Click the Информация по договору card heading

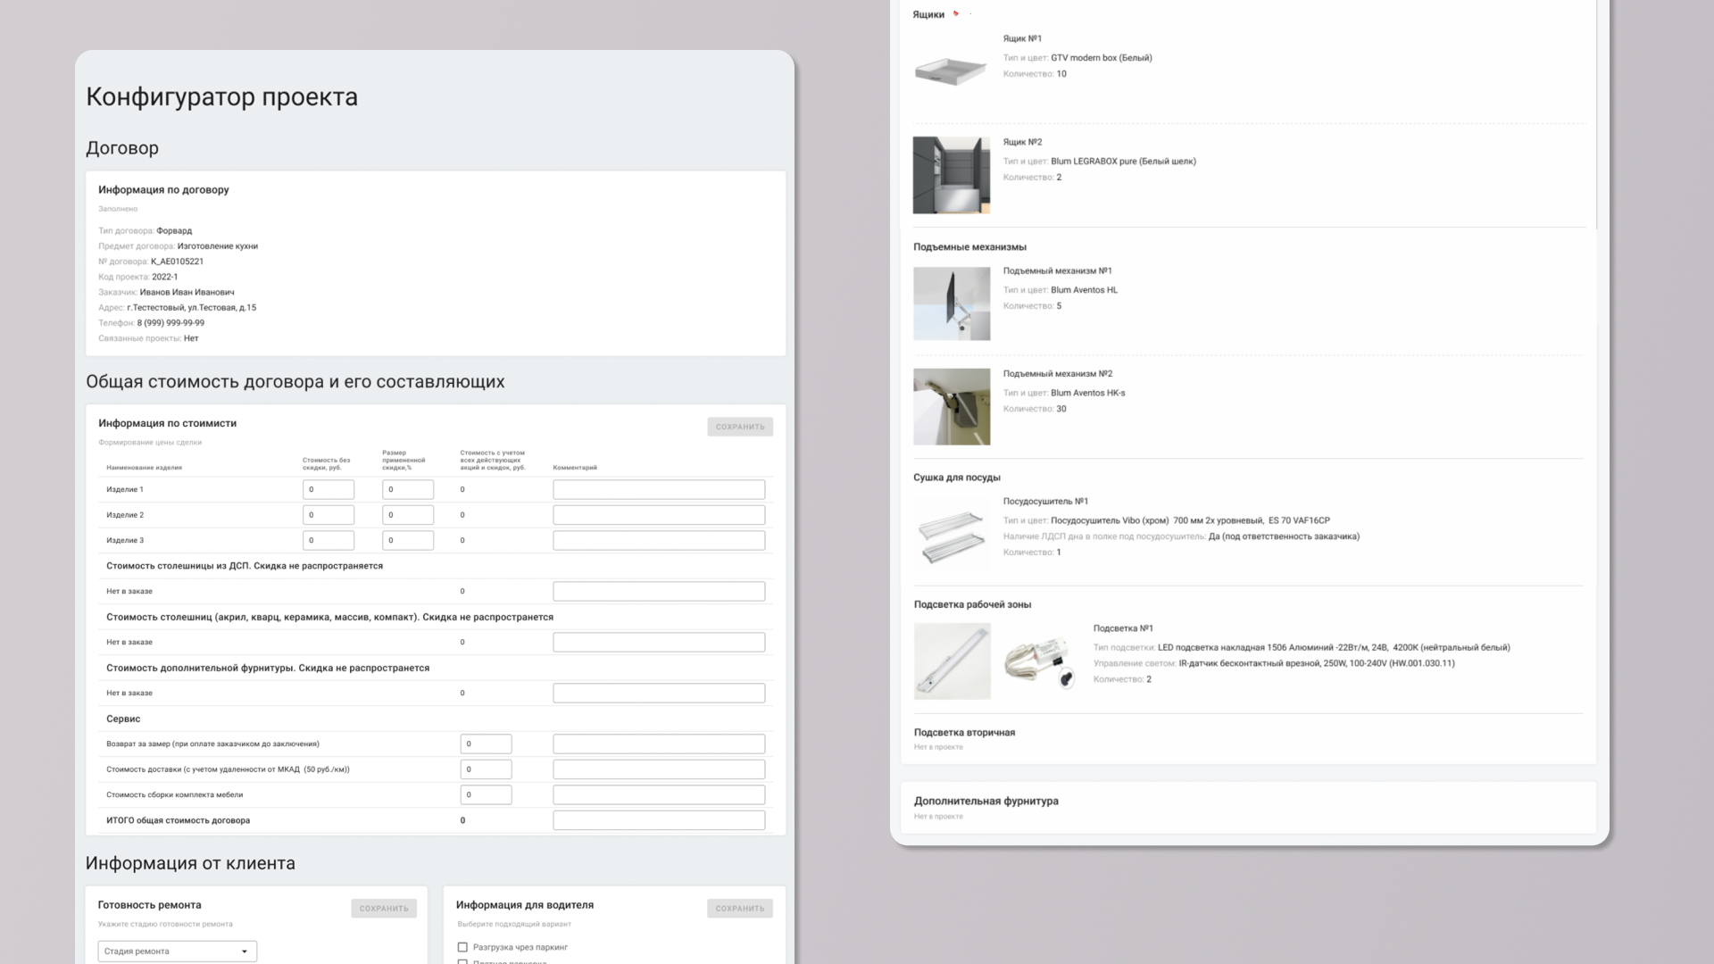point(163,189)
